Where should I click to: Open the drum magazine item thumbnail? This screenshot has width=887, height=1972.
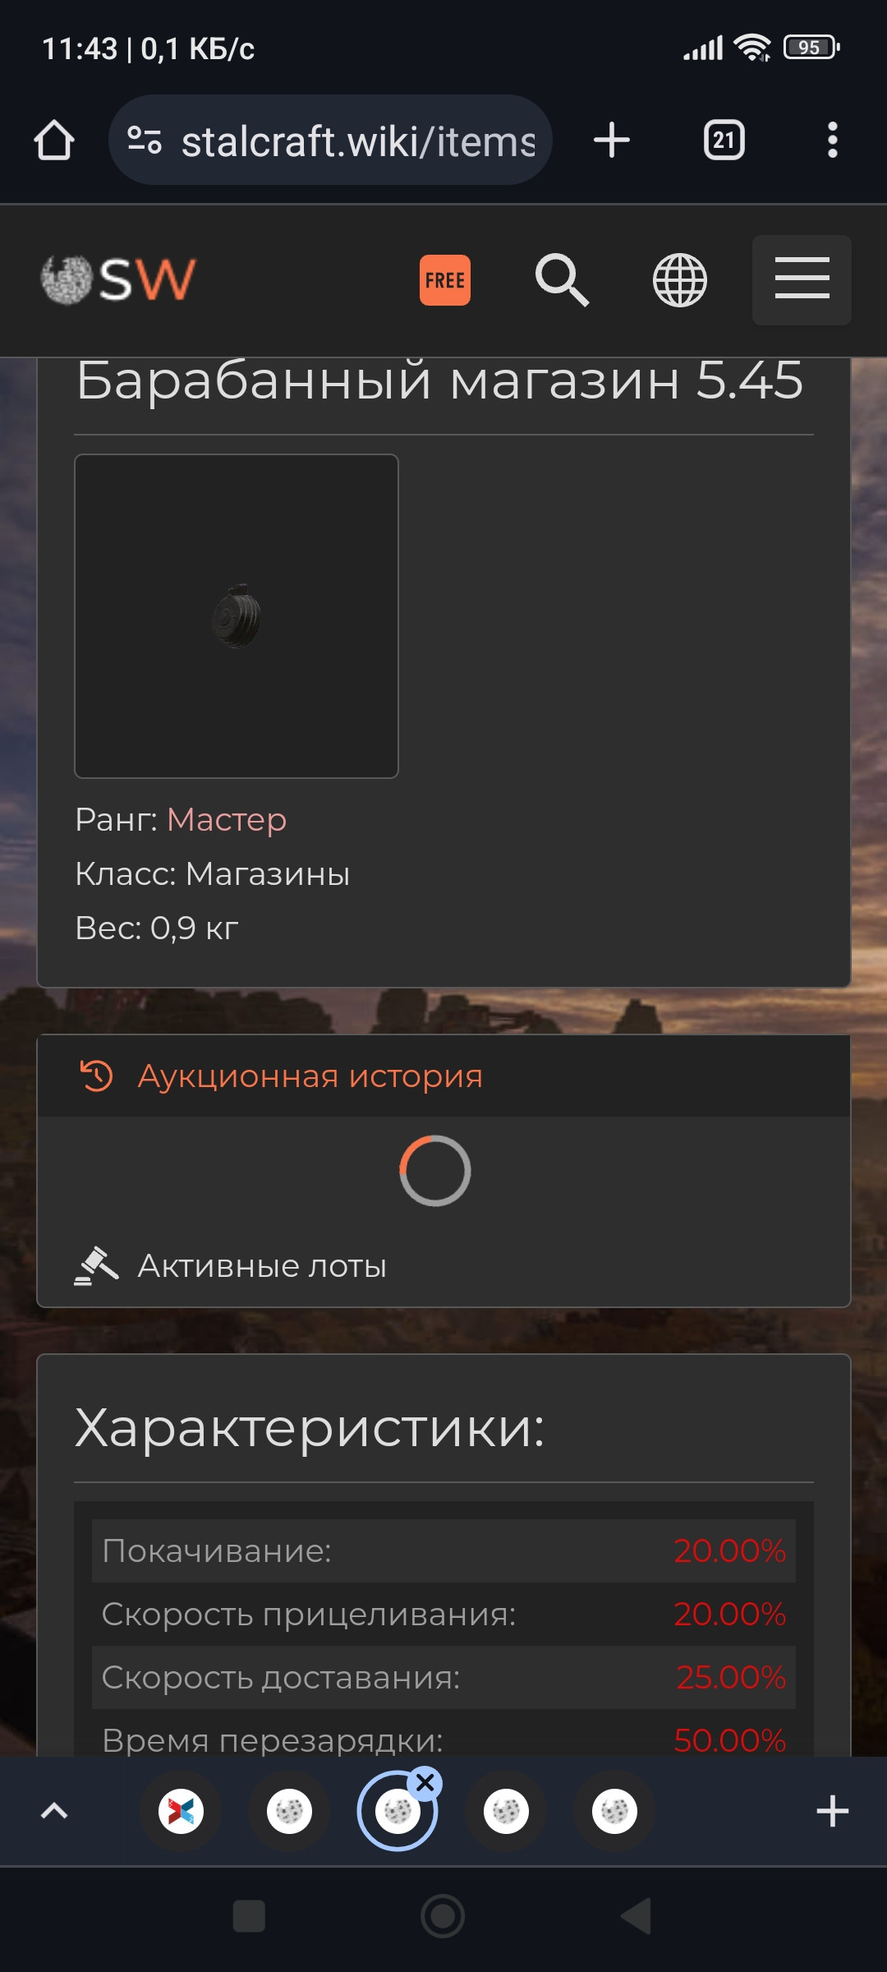237,616
